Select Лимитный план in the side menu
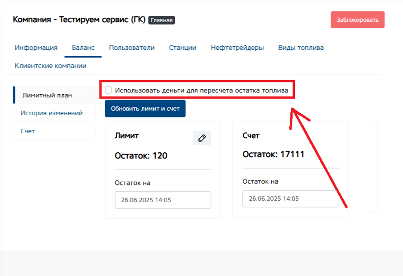 pos(54,95)
